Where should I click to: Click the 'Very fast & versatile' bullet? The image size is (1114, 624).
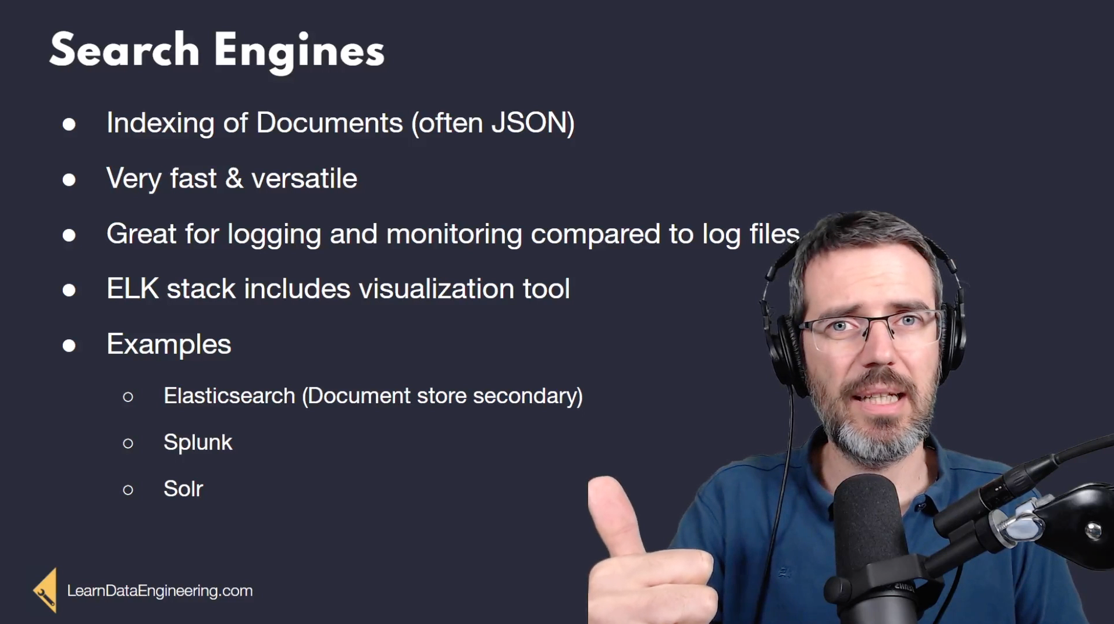(x=232, y=178)
